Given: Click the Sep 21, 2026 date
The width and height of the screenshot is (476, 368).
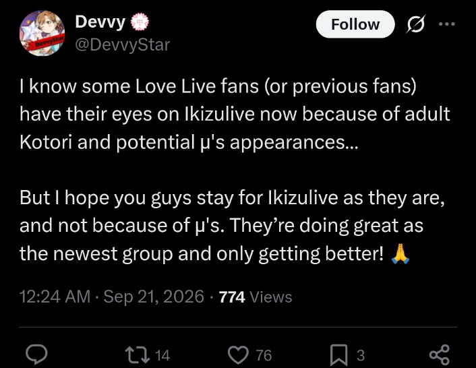Looking at the screenshot, I should tap(154, 297).
